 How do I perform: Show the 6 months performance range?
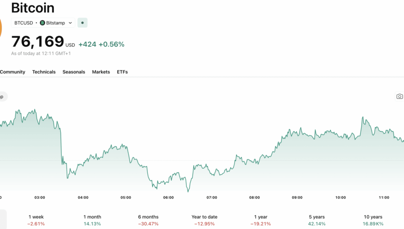pyautogui.click(x=148, y=220)
